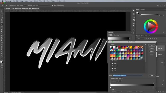Open the Gradient Type Solid dropdown
The width and height of the screenshot is (166, 93).
pos(121,78)
